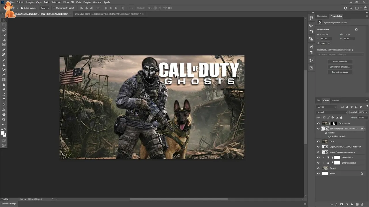Image resolution: width=369 pixels, height=207 pixels.
Task: Click the new group folder icon
Action: [x=352, y=204]
